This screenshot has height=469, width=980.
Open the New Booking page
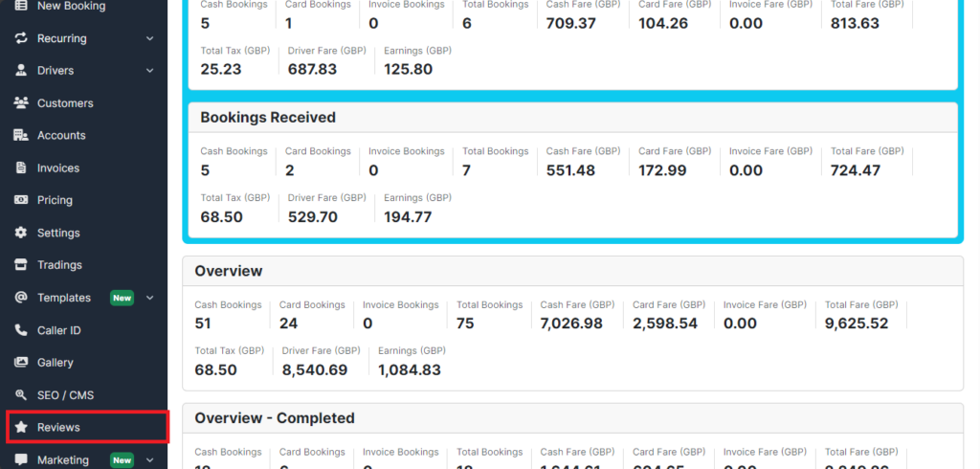click(x=71, y=7)
